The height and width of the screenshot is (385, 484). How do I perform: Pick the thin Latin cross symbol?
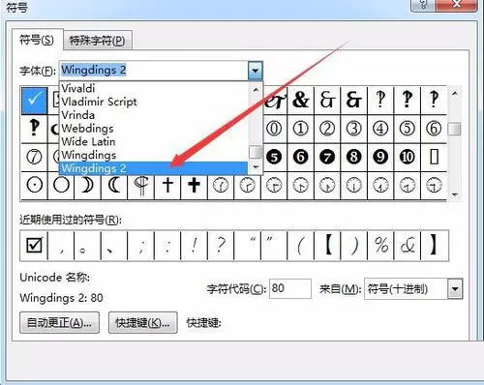click(x=167, y=186)
